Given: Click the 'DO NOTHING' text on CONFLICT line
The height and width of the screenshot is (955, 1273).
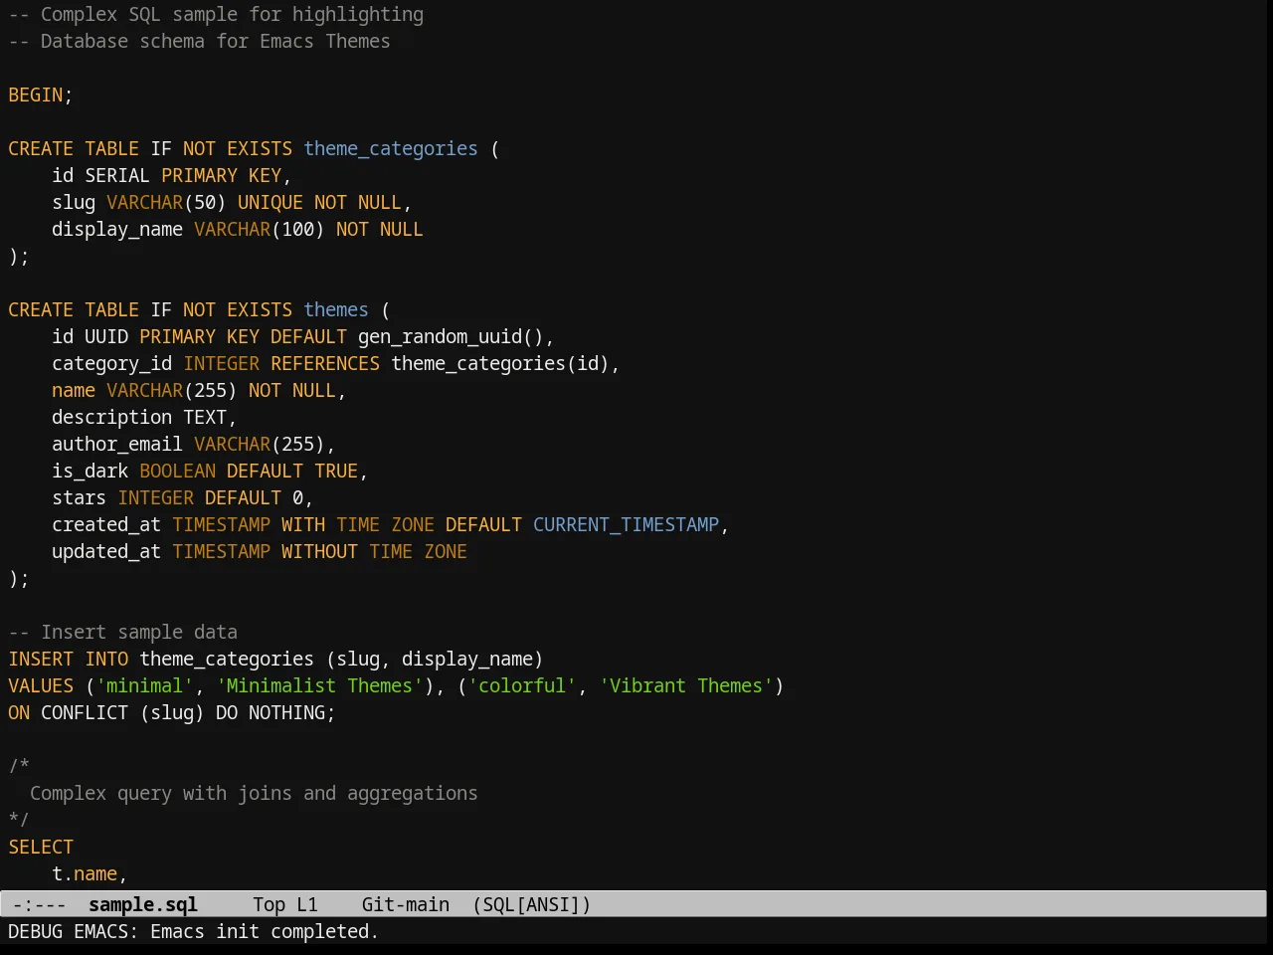Looking at the screenshot, I should click(x=271, y=712).
